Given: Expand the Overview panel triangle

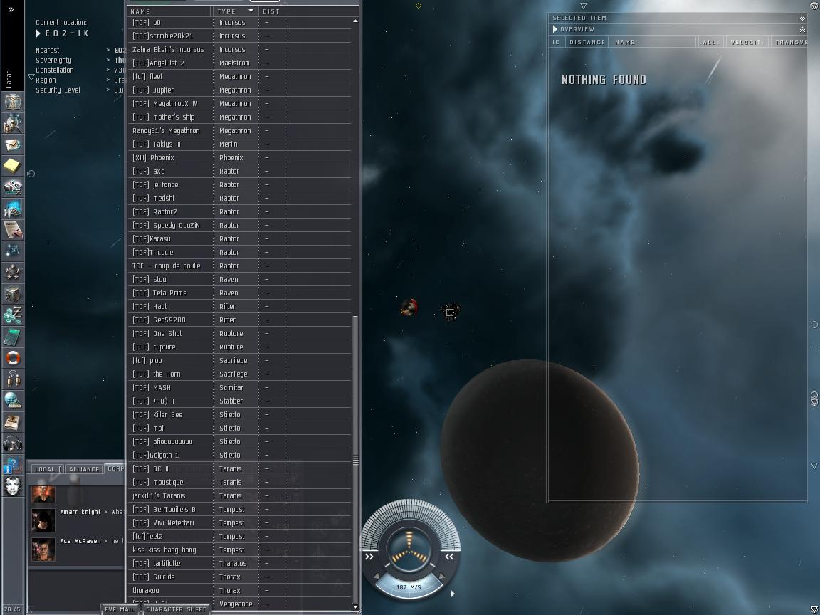Looking at the screenshot, I should [x=555, y=29].
